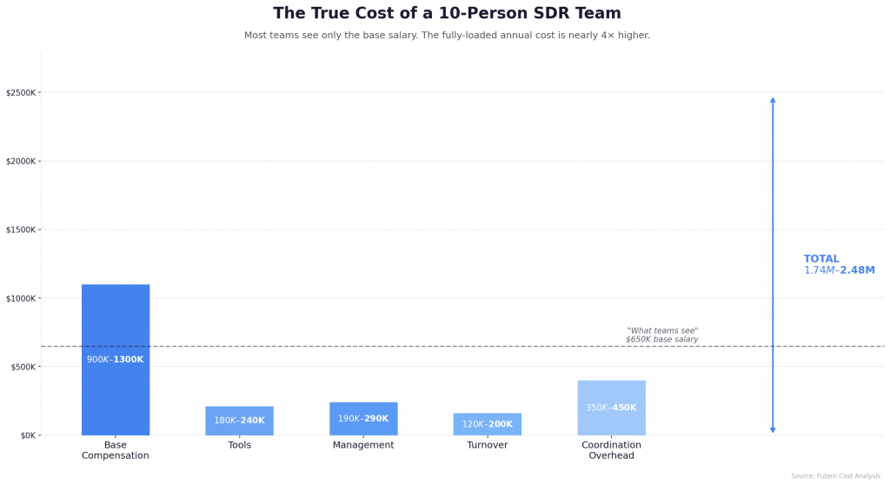Select the Turnover x-axis label

coord(487,445)
